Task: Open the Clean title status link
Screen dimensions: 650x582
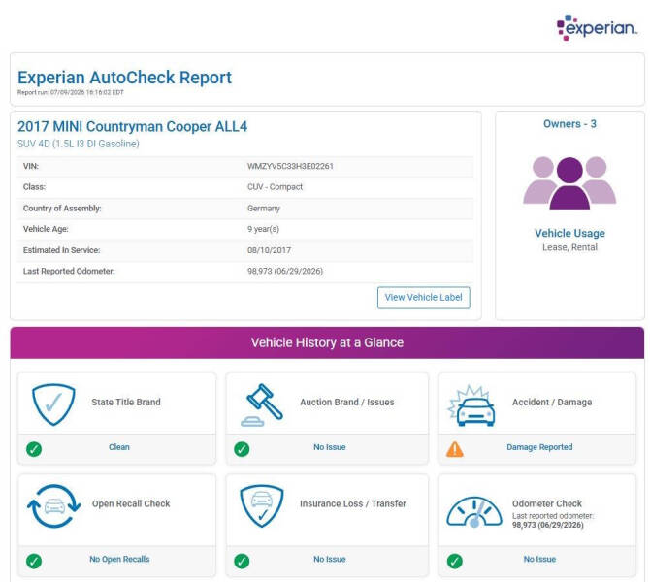Action: pos(119,447)
